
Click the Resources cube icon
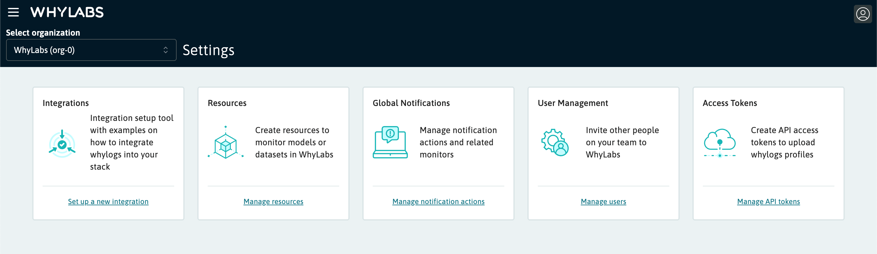point(225,143)
